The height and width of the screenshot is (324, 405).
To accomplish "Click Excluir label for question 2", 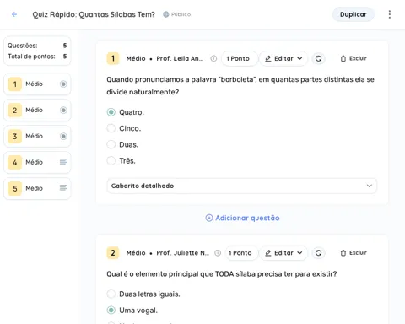I will (358, 253).
